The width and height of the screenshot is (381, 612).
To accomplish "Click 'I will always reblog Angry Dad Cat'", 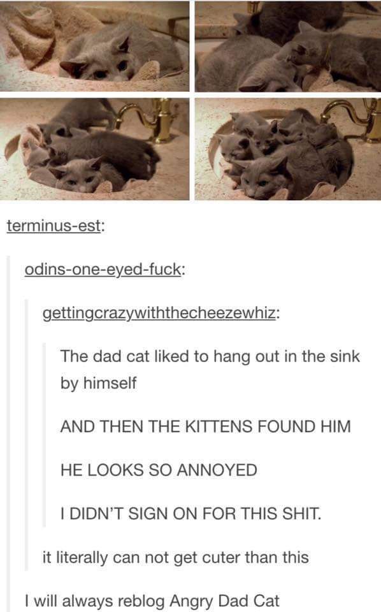I will point(152,601).
